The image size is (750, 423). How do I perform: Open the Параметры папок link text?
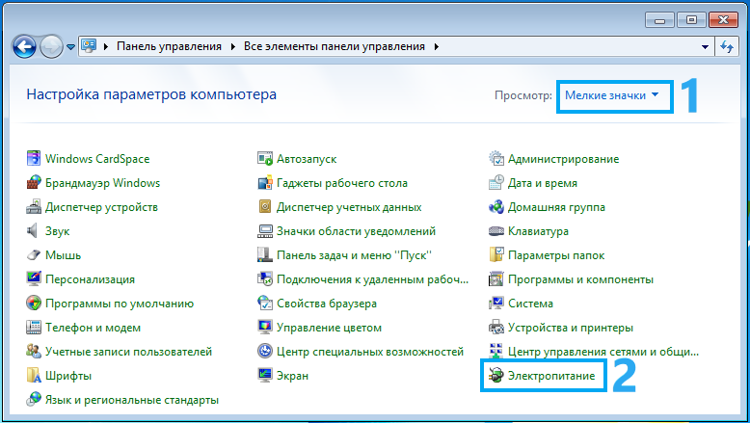point(556,254)
